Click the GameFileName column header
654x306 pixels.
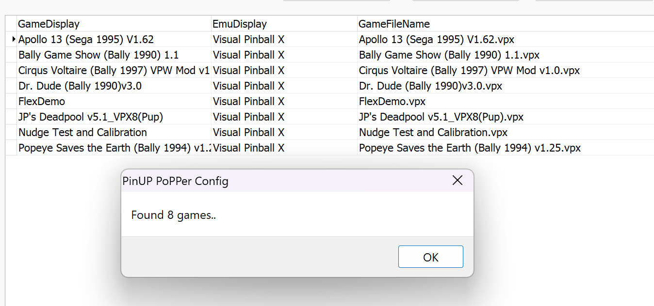click(x=394, y=24)
